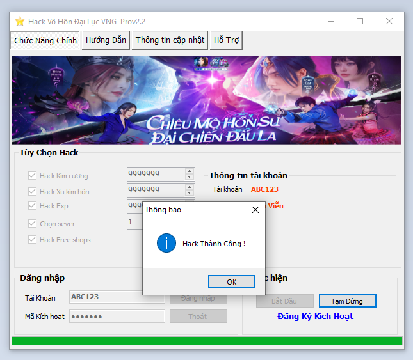Click the game banner image

[207, 100]
